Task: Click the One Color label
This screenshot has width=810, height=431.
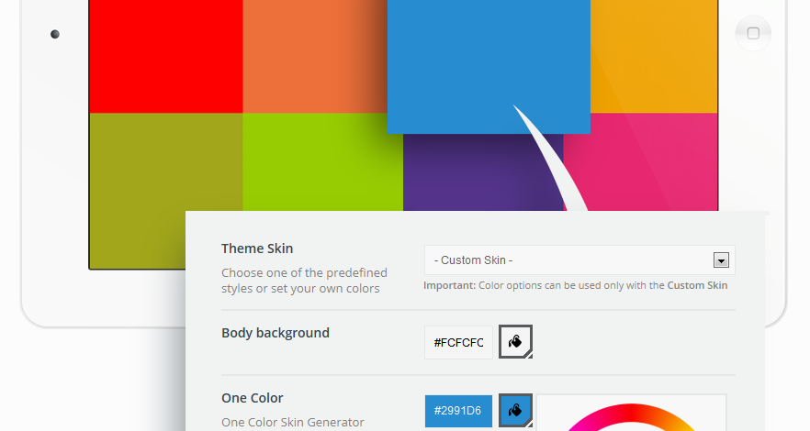Action: pyautogui.click(x=252, y=398)
